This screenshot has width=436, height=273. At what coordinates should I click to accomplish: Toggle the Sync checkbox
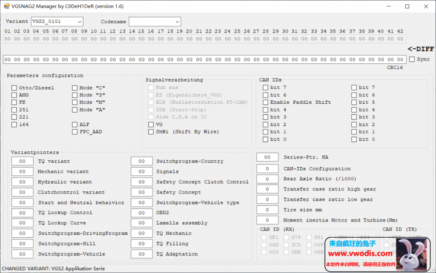pyautogui.click(x=412, y=60)
